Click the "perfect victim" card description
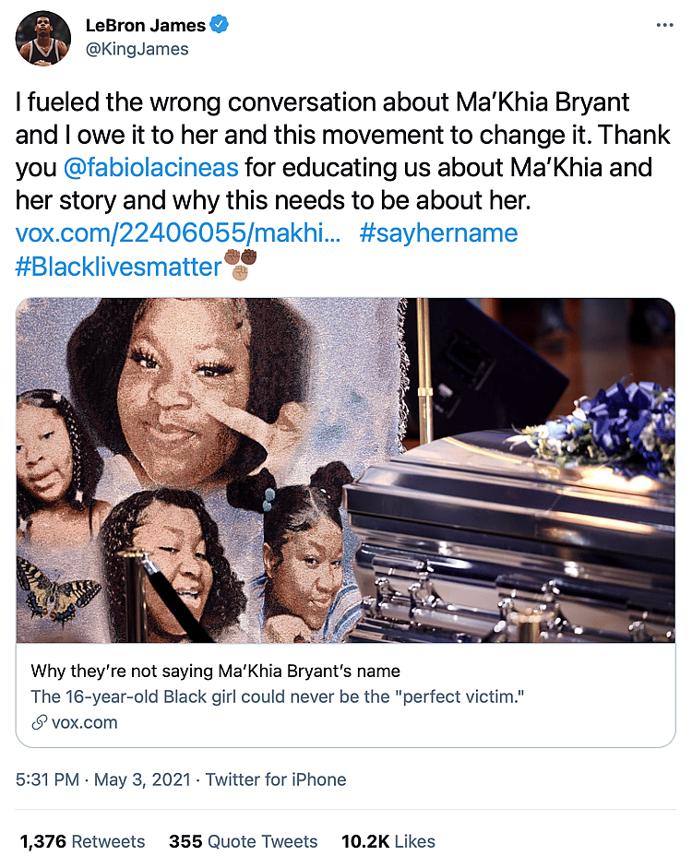 coord(276,696)
